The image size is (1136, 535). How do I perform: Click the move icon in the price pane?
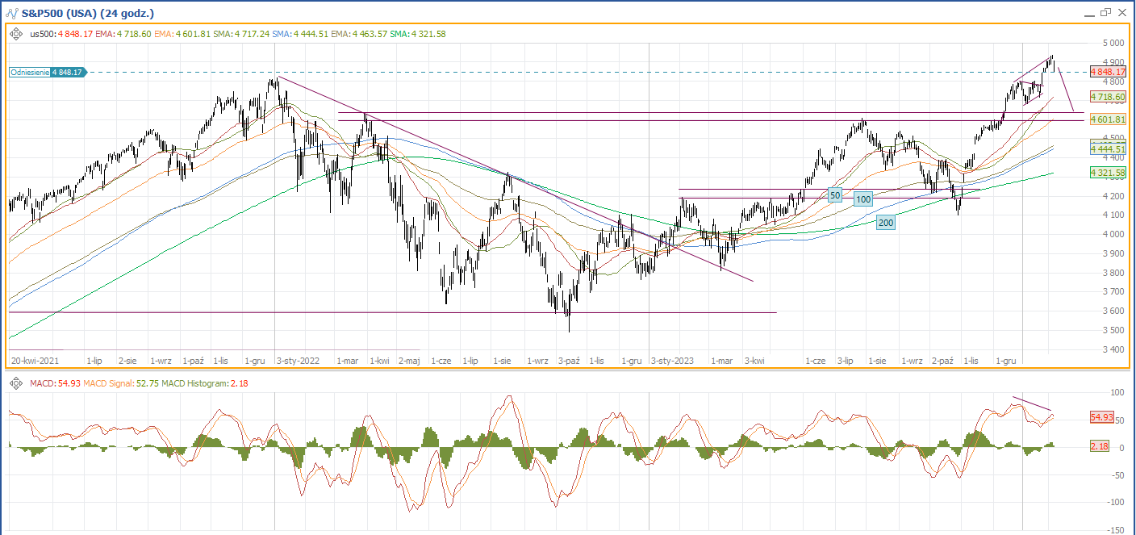tap(16, 34)
